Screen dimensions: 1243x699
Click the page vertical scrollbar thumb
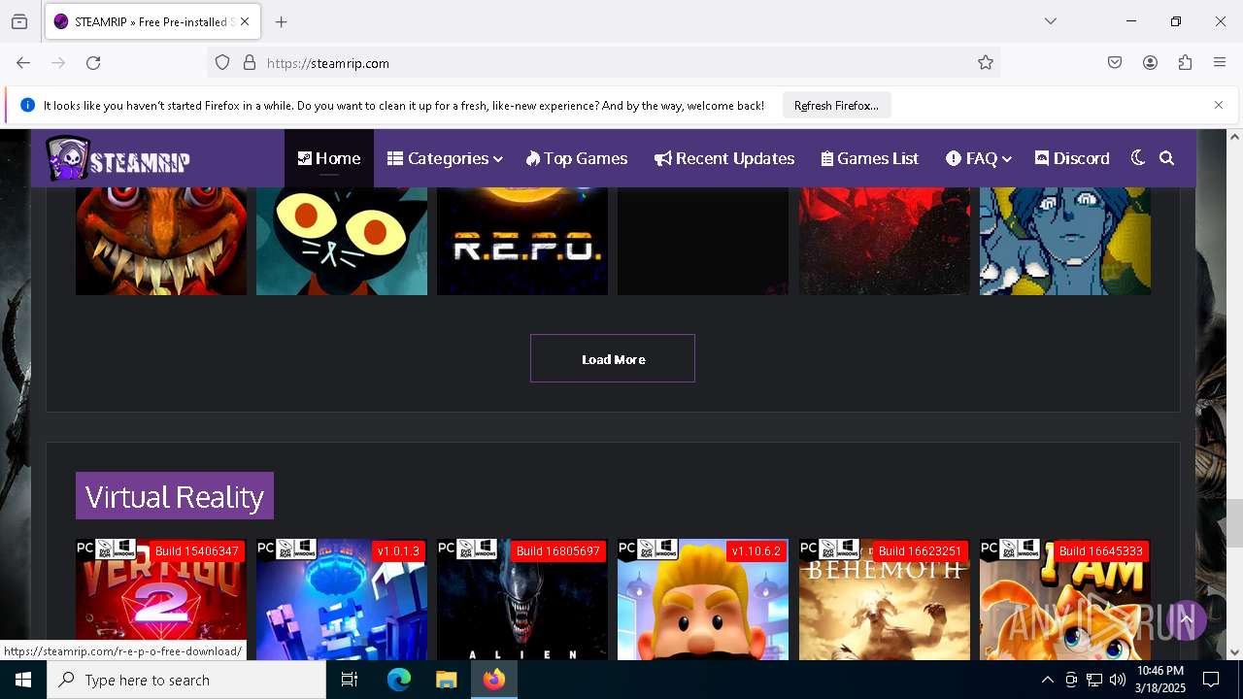coord(1234,523)
